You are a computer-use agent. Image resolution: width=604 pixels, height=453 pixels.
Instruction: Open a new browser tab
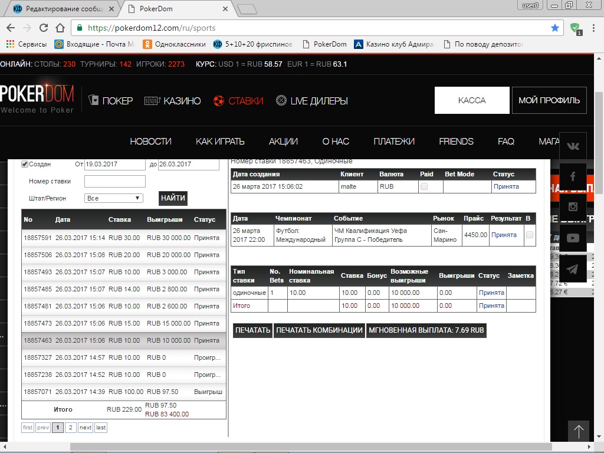pos(247,9)
